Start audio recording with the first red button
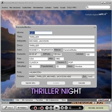The height and width of the screenshot is (112, 112). tap(35, 108)
